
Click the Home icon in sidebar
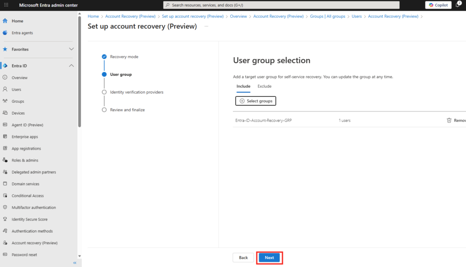pyautogui.click(x=5, y=21)
